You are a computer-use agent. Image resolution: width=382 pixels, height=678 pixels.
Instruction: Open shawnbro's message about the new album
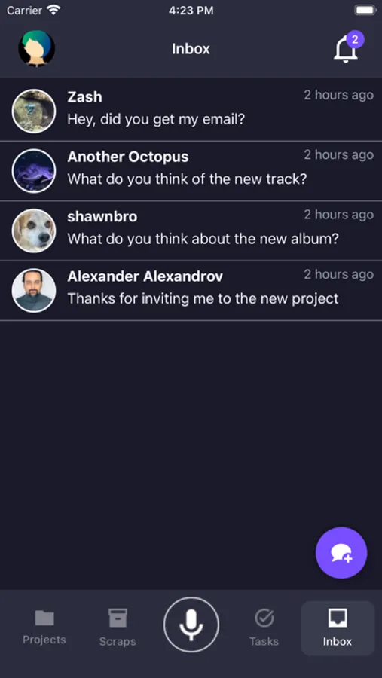(x=191, y=231)
